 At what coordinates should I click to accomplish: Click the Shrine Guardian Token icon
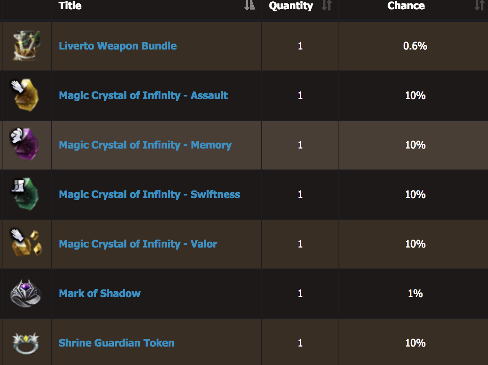pyautogui.click(x=26, y=343)
